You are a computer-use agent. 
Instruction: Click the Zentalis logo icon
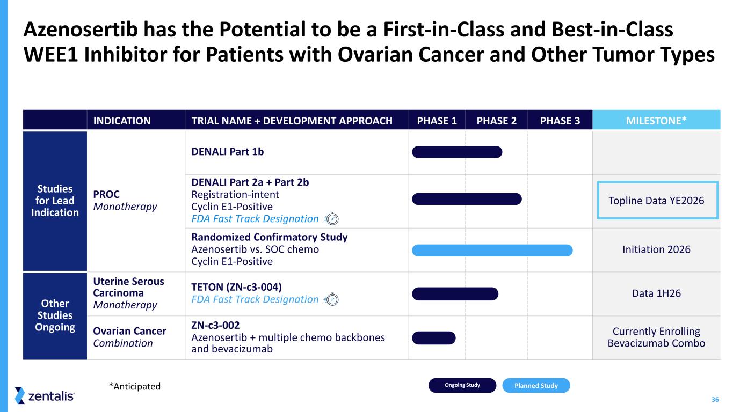click(x=20, y=395)
